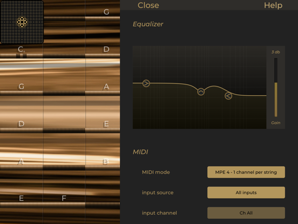Image resolution: width=298 pixels, height=224 pixels.
Task: Open the MIDI mode dropdown
Action: (246, 172)
